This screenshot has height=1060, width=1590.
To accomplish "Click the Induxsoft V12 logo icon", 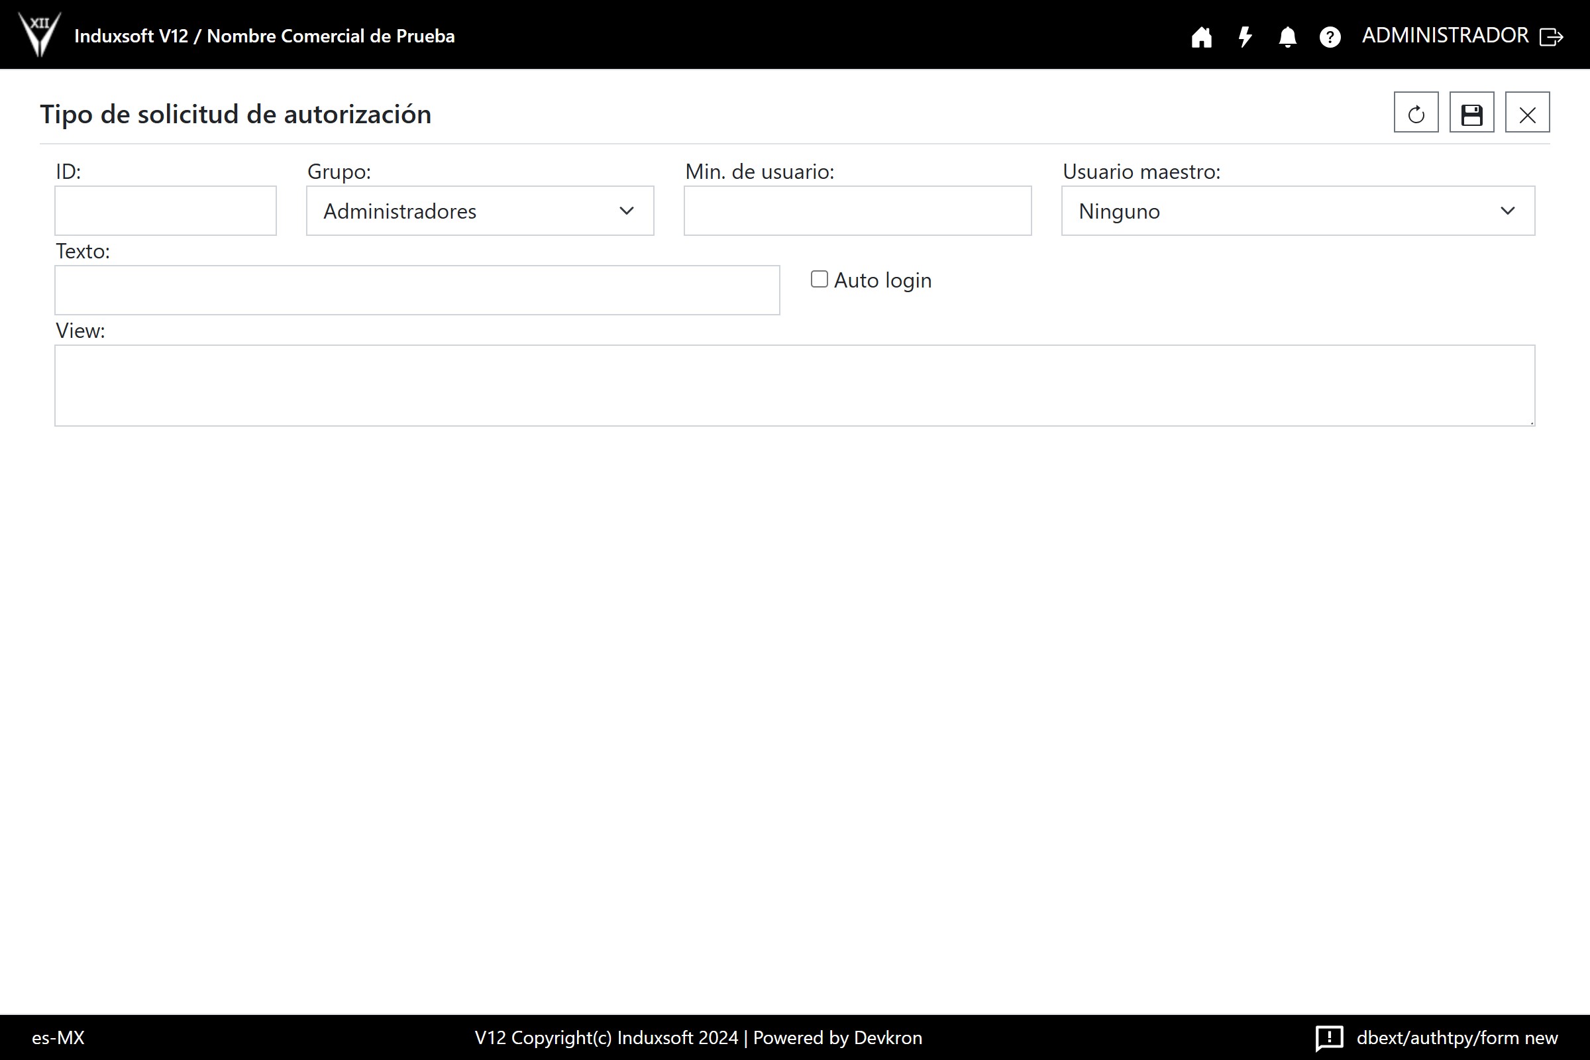I will 39,34.
